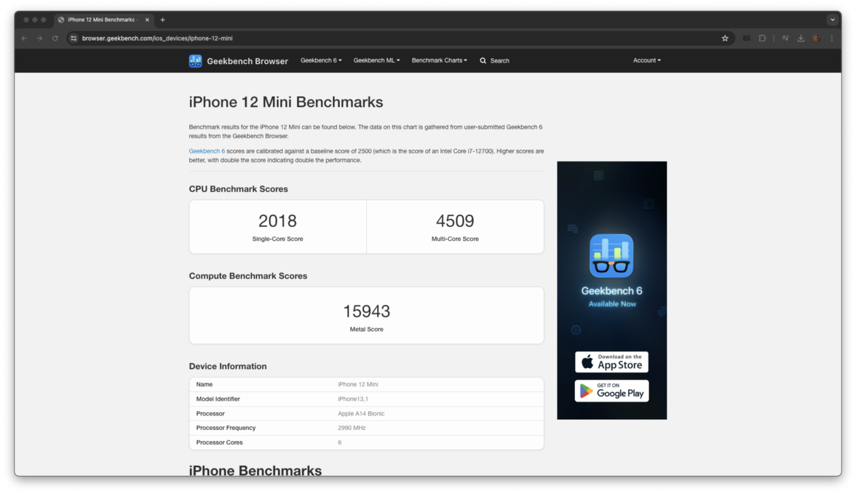Focus the browser address bar URL
This screenshot has height=494, width=856.
(157, 38)
